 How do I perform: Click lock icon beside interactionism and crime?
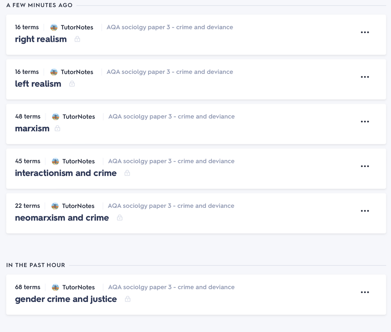[127, 173]
